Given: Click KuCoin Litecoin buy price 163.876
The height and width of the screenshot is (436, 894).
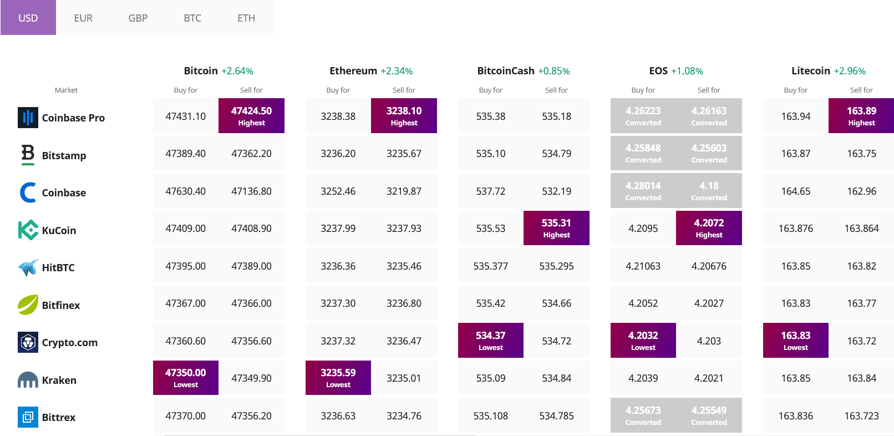Looking at the screenshot, I should click(x=796, y=228).
